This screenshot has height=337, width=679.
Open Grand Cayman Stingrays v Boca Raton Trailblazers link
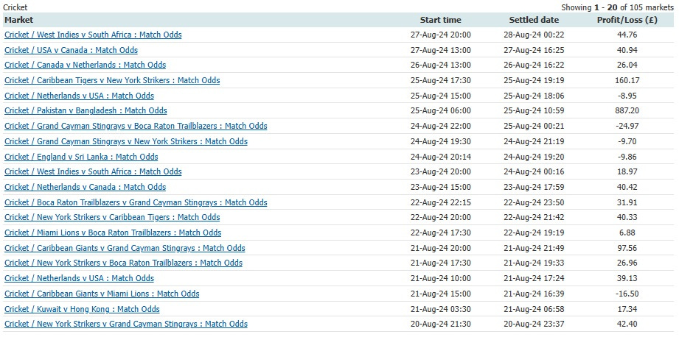click(x=136, y=126)
